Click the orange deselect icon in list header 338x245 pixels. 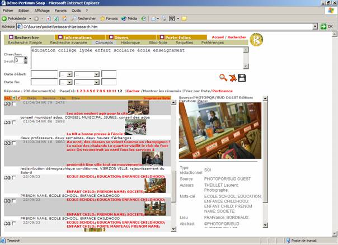click(x=19, y=98)
